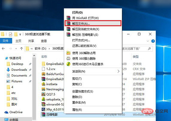The height and width of the screenshot is (121, 171).
Task: Open recent locations dropdown arrow
Action: click(x=16, y=49)
